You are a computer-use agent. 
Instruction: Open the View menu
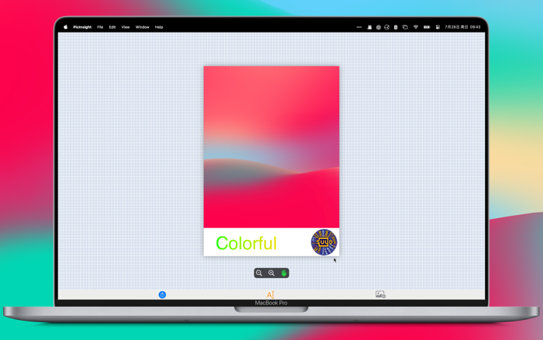(126, 27)
